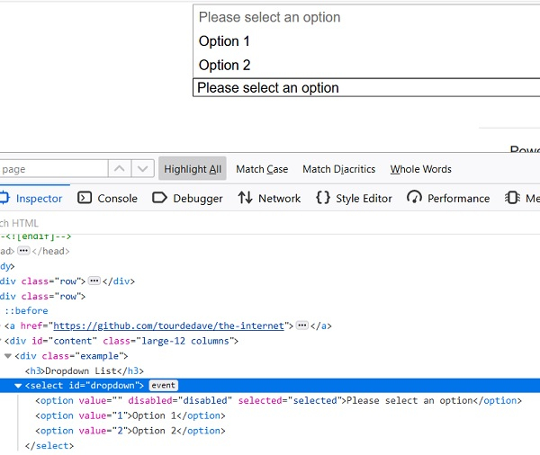Click the find in page input
Image resolution: width=540 pixels, height=455 pixels.
[49, 169]
